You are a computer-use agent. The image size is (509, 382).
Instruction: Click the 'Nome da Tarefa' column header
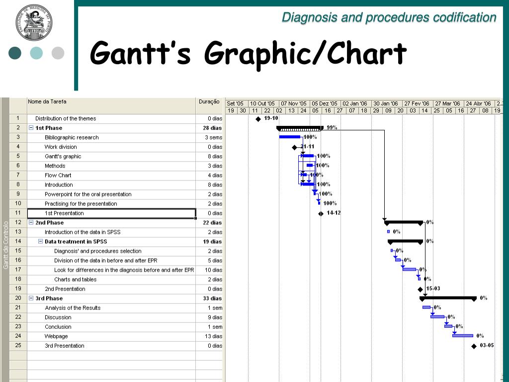click(x=111, y=105)
